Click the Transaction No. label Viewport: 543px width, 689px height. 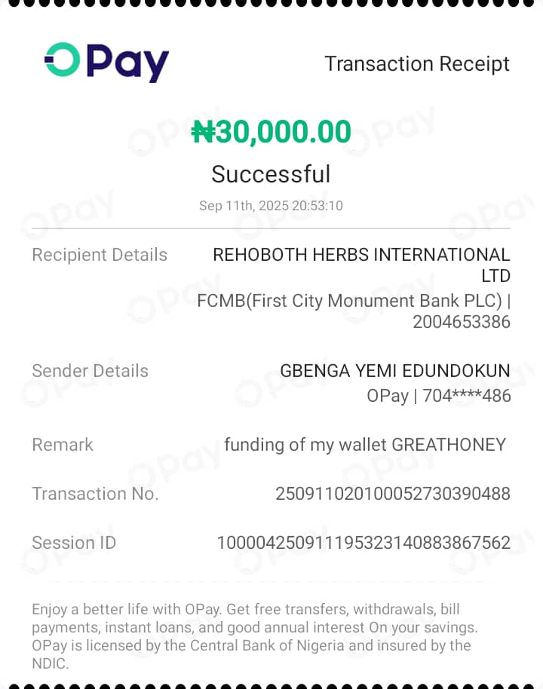[95, 494]
